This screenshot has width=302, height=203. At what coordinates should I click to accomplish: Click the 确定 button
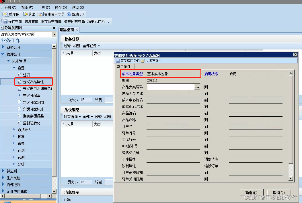pos(251,193)
